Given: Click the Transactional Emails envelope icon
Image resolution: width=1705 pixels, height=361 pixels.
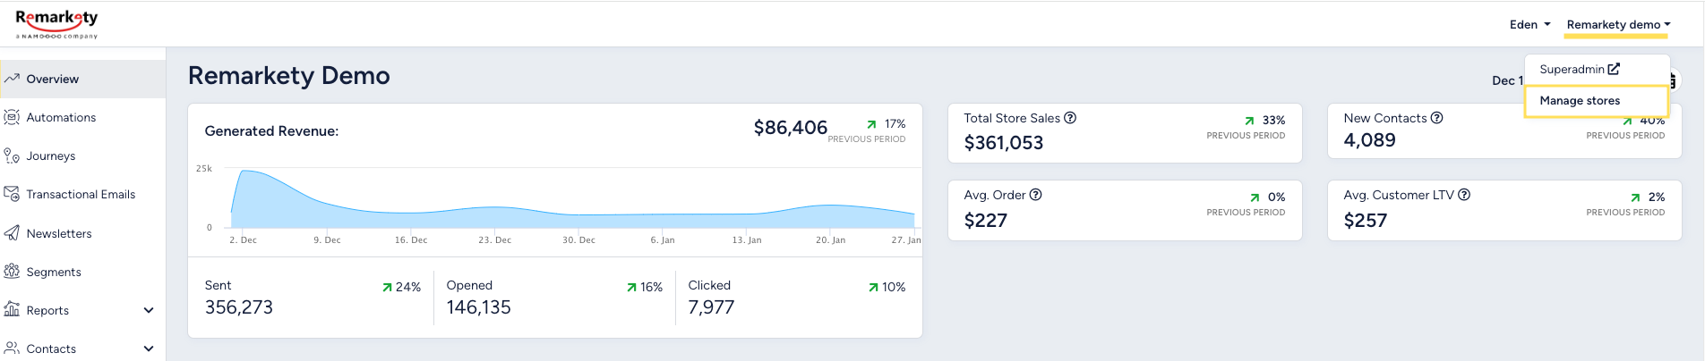Looking at the screenshot, I should pyautogui.click(x=12, y=194).
